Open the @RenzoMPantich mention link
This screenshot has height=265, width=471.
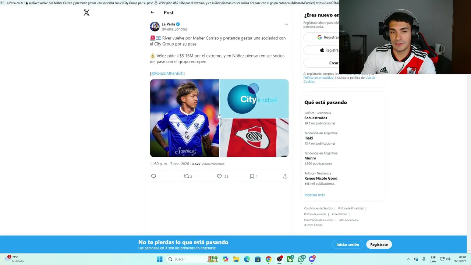(167, 74)
